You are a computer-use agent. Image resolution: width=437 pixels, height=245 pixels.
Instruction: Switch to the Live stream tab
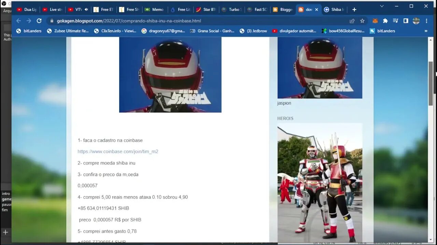coord(52,10)
